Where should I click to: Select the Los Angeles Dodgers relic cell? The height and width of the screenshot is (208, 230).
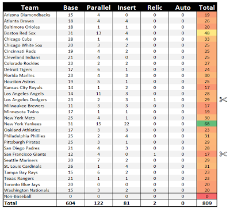pos(155,99)
